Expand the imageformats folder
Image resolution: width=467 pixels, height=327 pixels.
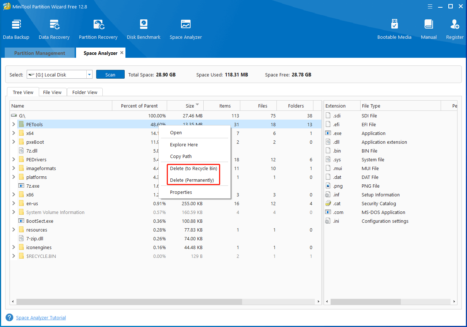point(14,168)
